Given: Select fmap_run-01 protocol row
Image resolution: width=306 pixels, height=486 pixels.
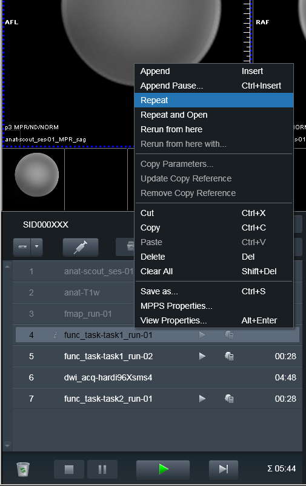Looking at the screenshot, I should 74,314.
